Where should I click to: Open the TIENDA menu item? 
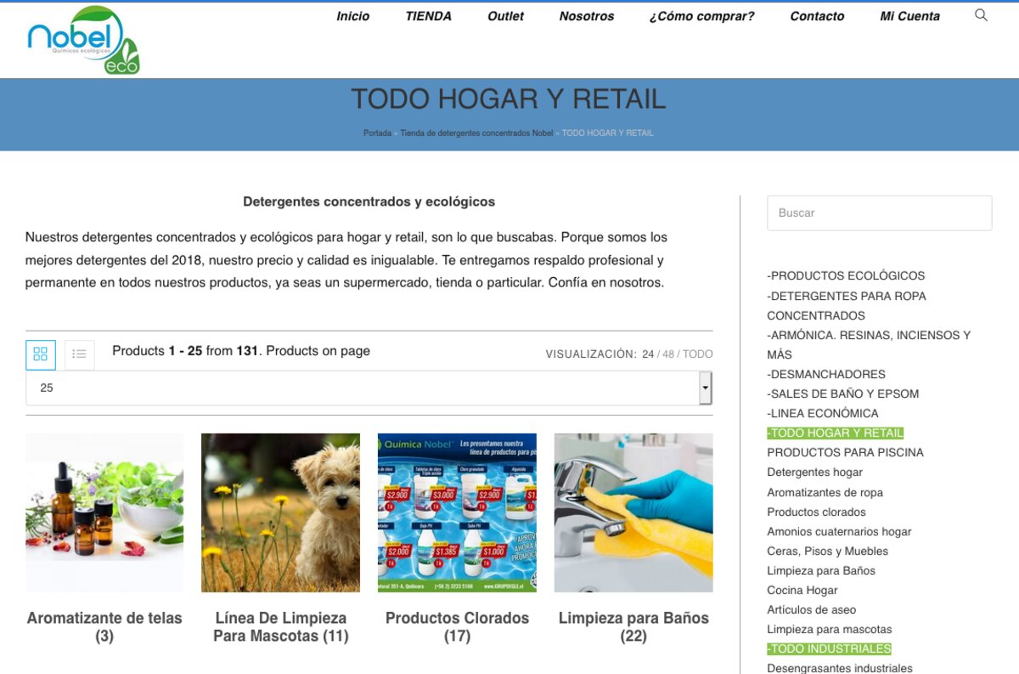click(x=428, y=16)
